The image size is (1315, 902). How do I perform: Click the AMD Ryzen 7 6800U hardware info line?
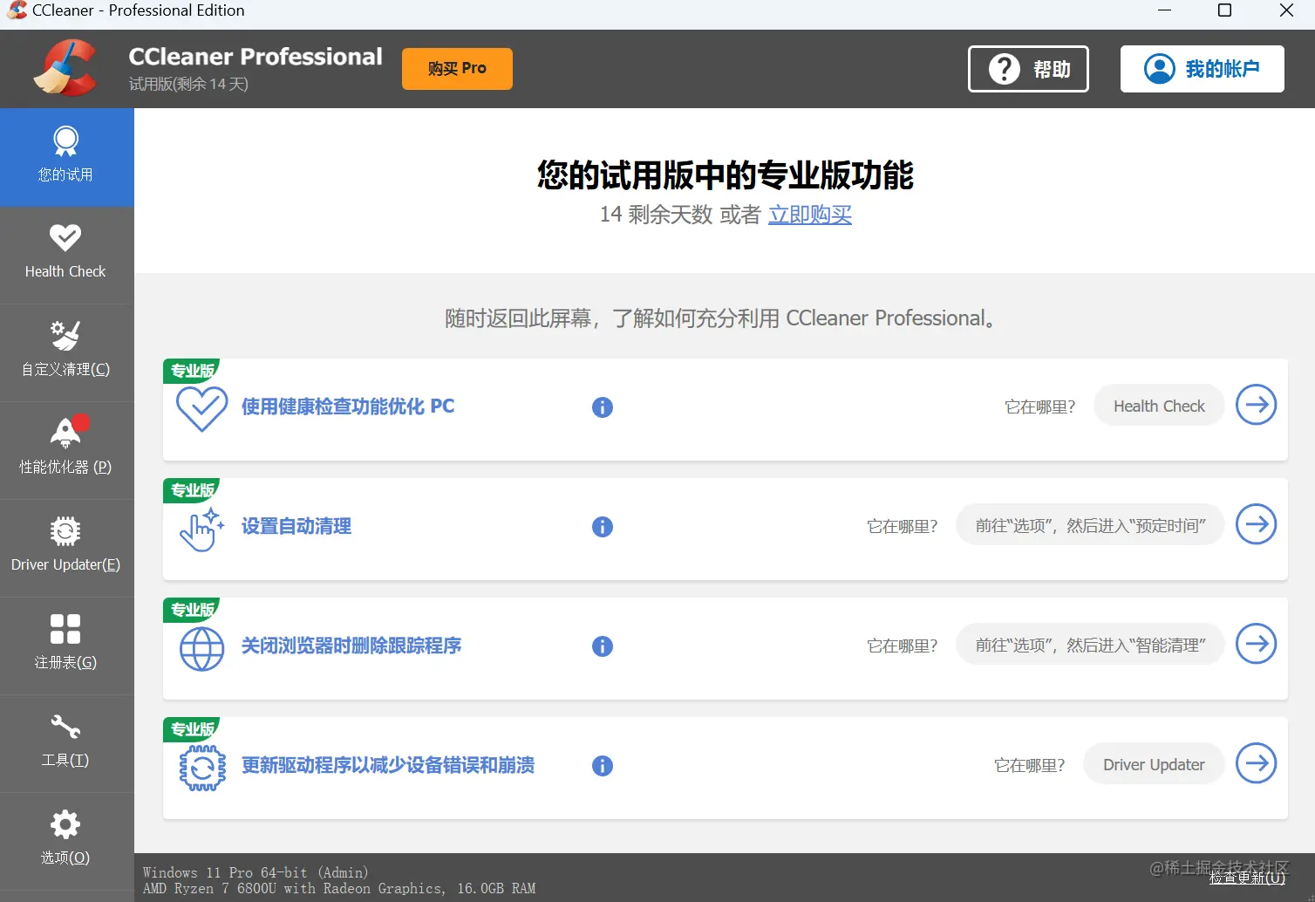pyautogui.click(x=339, y=889)
